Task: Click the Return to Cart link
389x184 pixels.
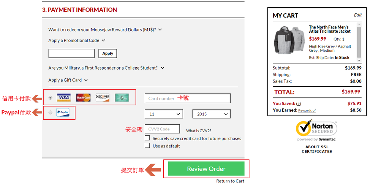Action: [230, 181]
